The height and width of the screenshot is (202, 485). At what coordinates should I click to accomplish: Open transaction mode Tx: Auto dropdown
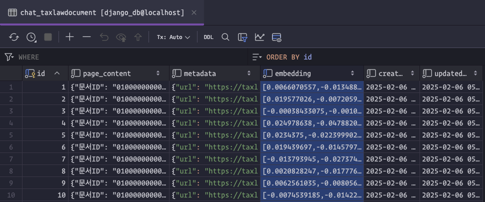[x=173, y=37]
